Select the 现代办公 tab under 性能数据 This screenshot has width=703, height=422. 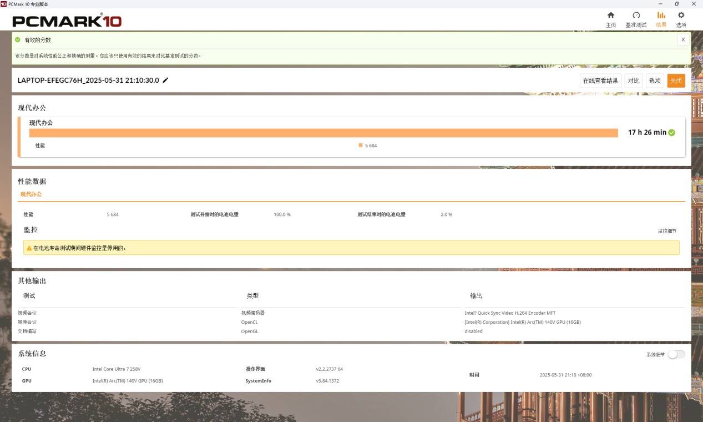coord(31,194)
